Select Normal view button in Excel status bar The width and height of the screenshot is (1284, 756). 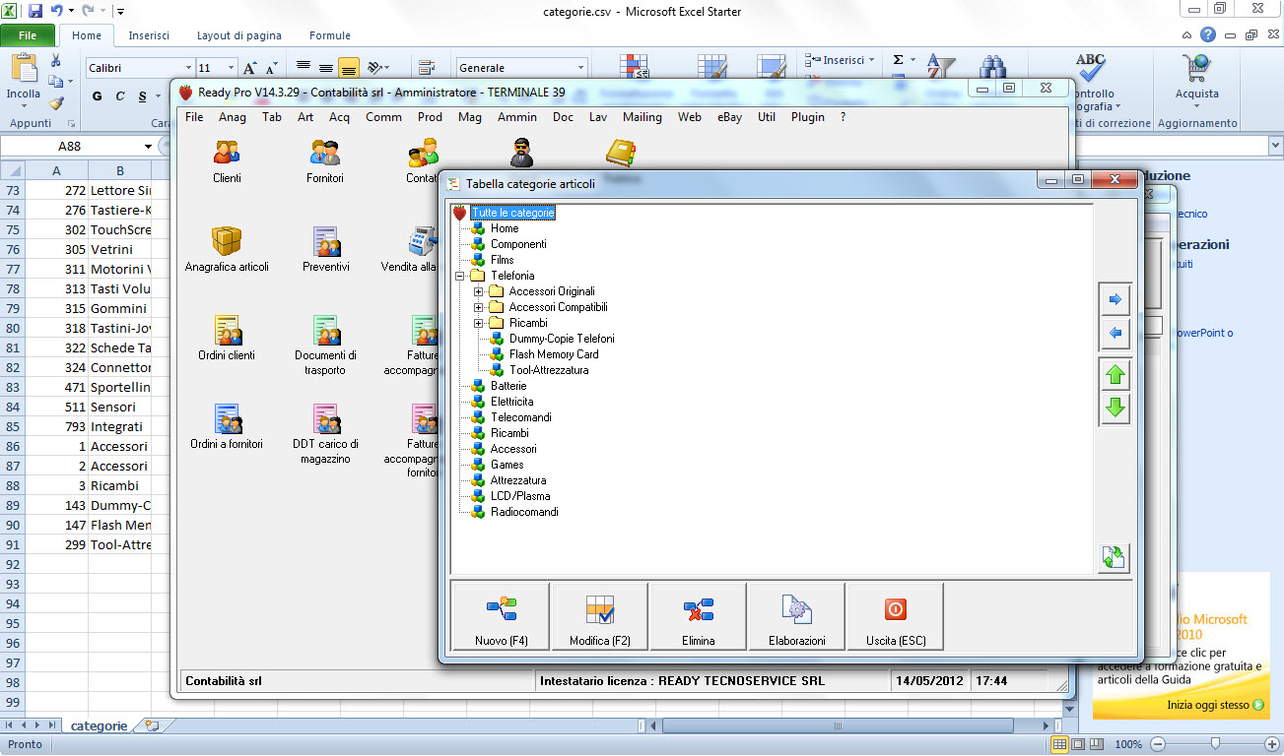click(1059, 744)
